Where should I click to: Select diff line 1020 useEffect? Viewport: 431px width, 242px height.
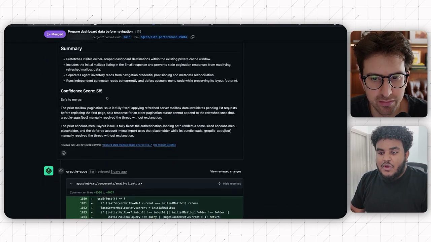[x=155, y=199]
